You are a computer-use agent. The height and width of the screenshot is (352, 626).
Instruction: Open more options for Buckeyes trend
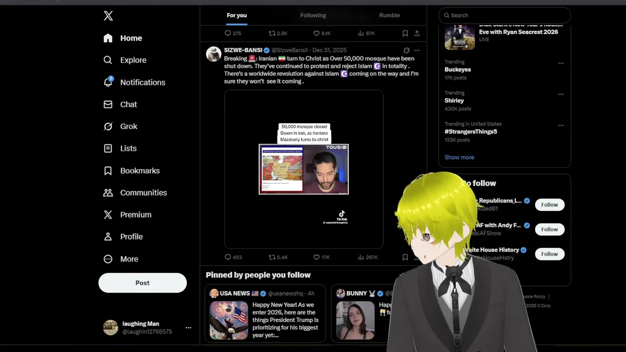(x=561, y=63)
